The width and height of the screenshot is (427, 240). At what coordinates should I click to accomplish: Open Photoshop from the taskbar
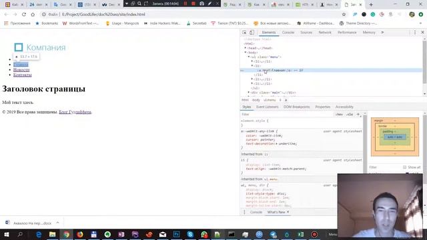click(176, 234)
